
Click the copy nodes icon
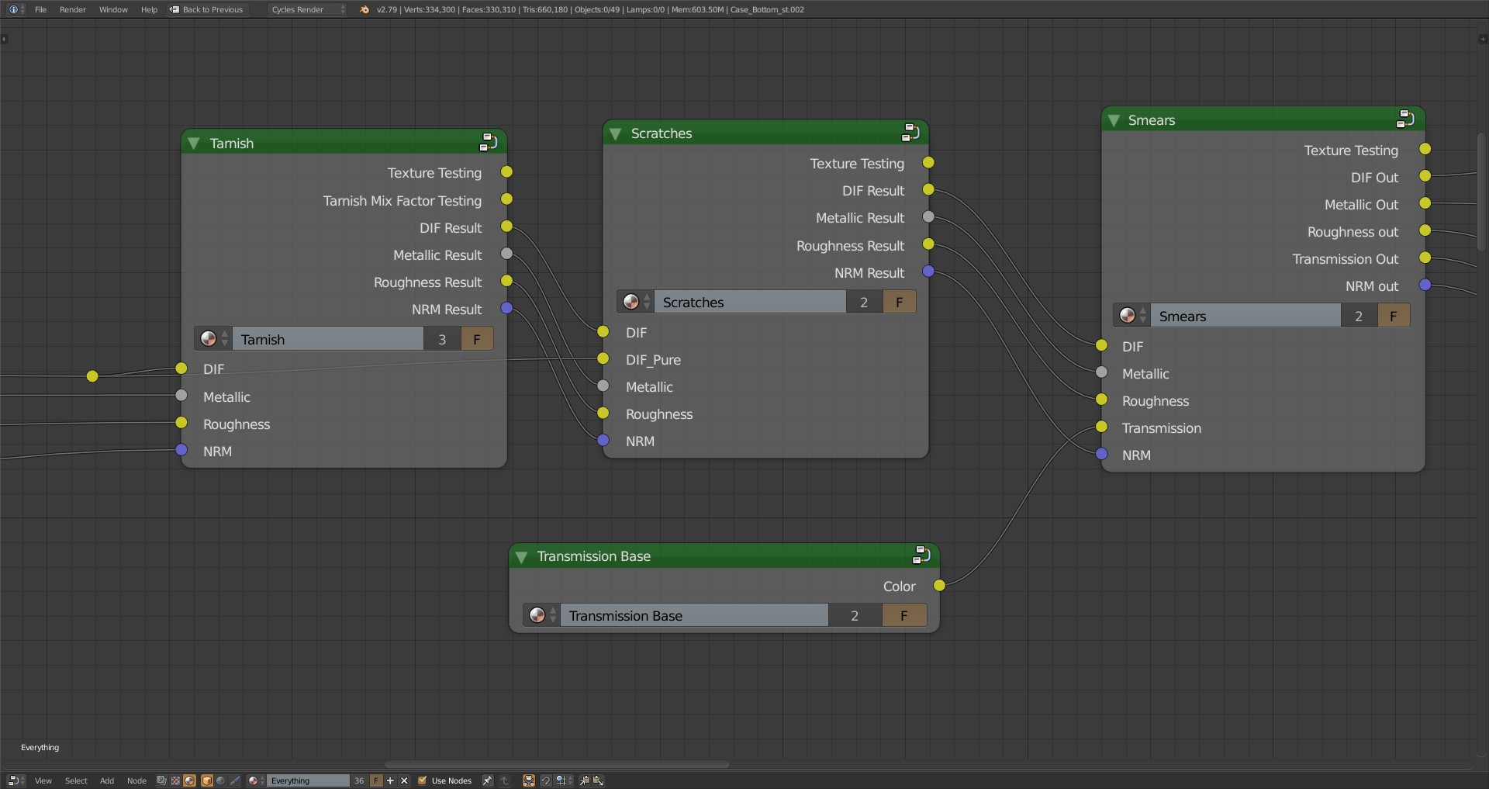pos(585,780)
